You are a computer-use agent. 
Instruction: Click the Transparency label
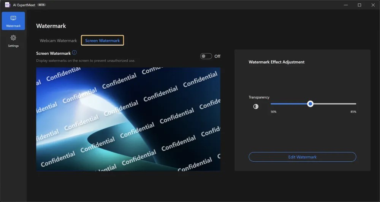(x=259, y=97)
